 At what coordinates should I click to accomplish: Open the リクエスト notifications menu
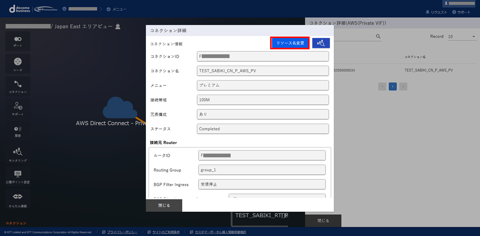[x=436, y=12]
